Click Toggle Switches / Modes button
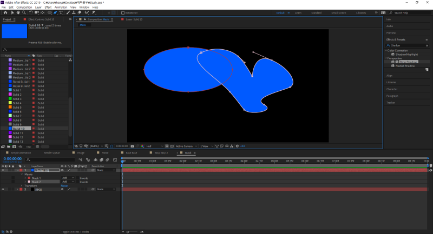 point(75,232)
